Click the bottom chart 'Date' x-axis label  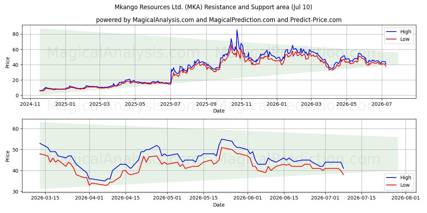[x=218, y=205]
